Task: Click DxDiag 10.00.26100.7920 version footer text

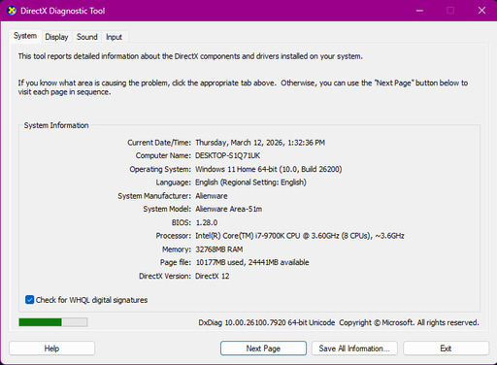Action: [x=267, y=322]
